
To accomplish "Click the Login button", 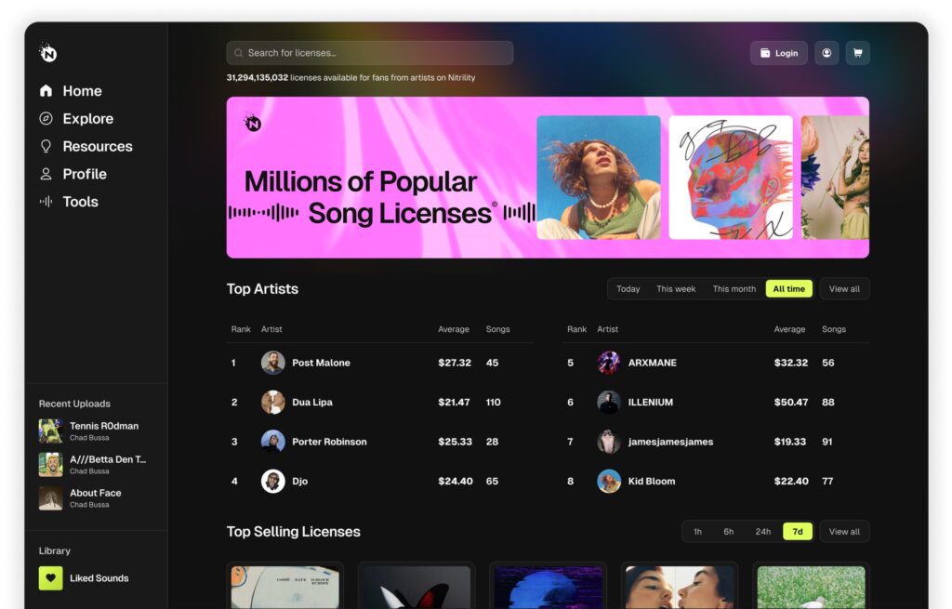I will point(778,53).
